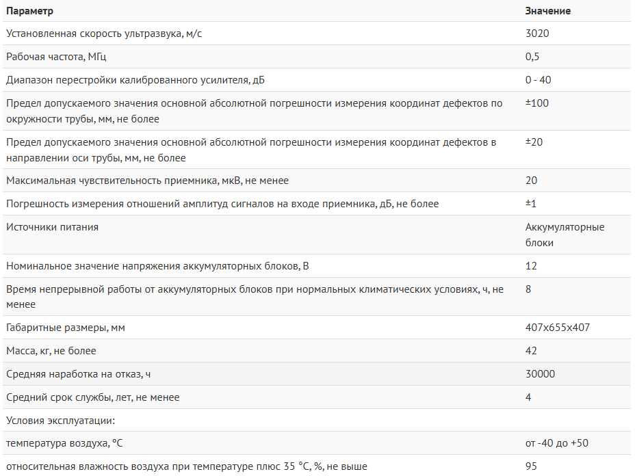
Task: Click the "Источники питания" row label
Action: [52, 227]
